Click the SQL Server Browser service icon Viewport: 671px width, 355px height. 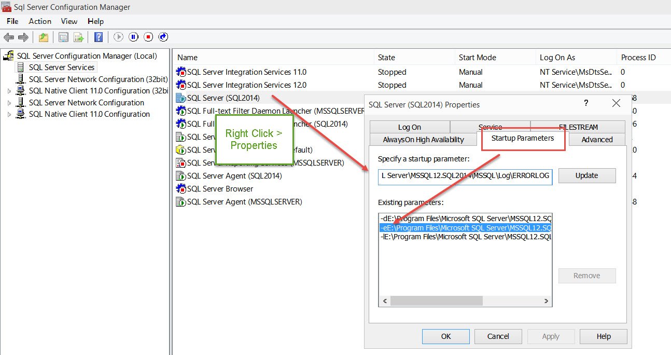[x=181, y=189]
